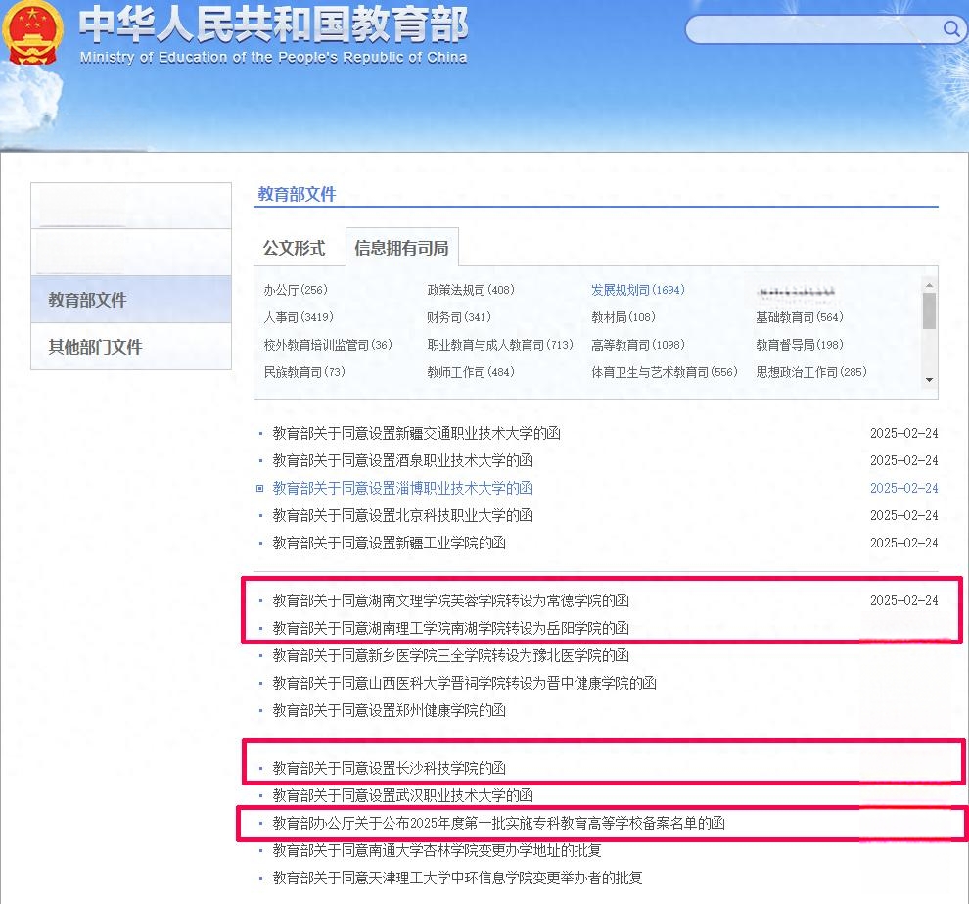Filter by 政策法规司(408)
This screenshot has height=904, width=969.
(471, 290)
